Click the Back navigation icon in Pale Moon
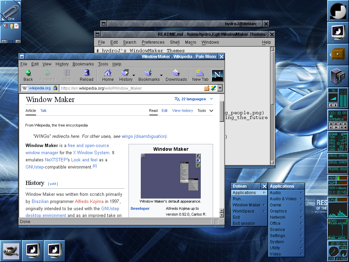This screenshot has width=349, height=262. click(28, 73)
